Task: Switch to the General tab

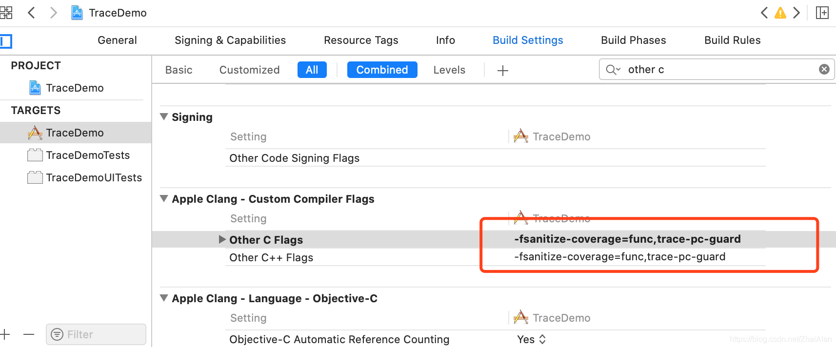Action: click(x=117, y=40)
